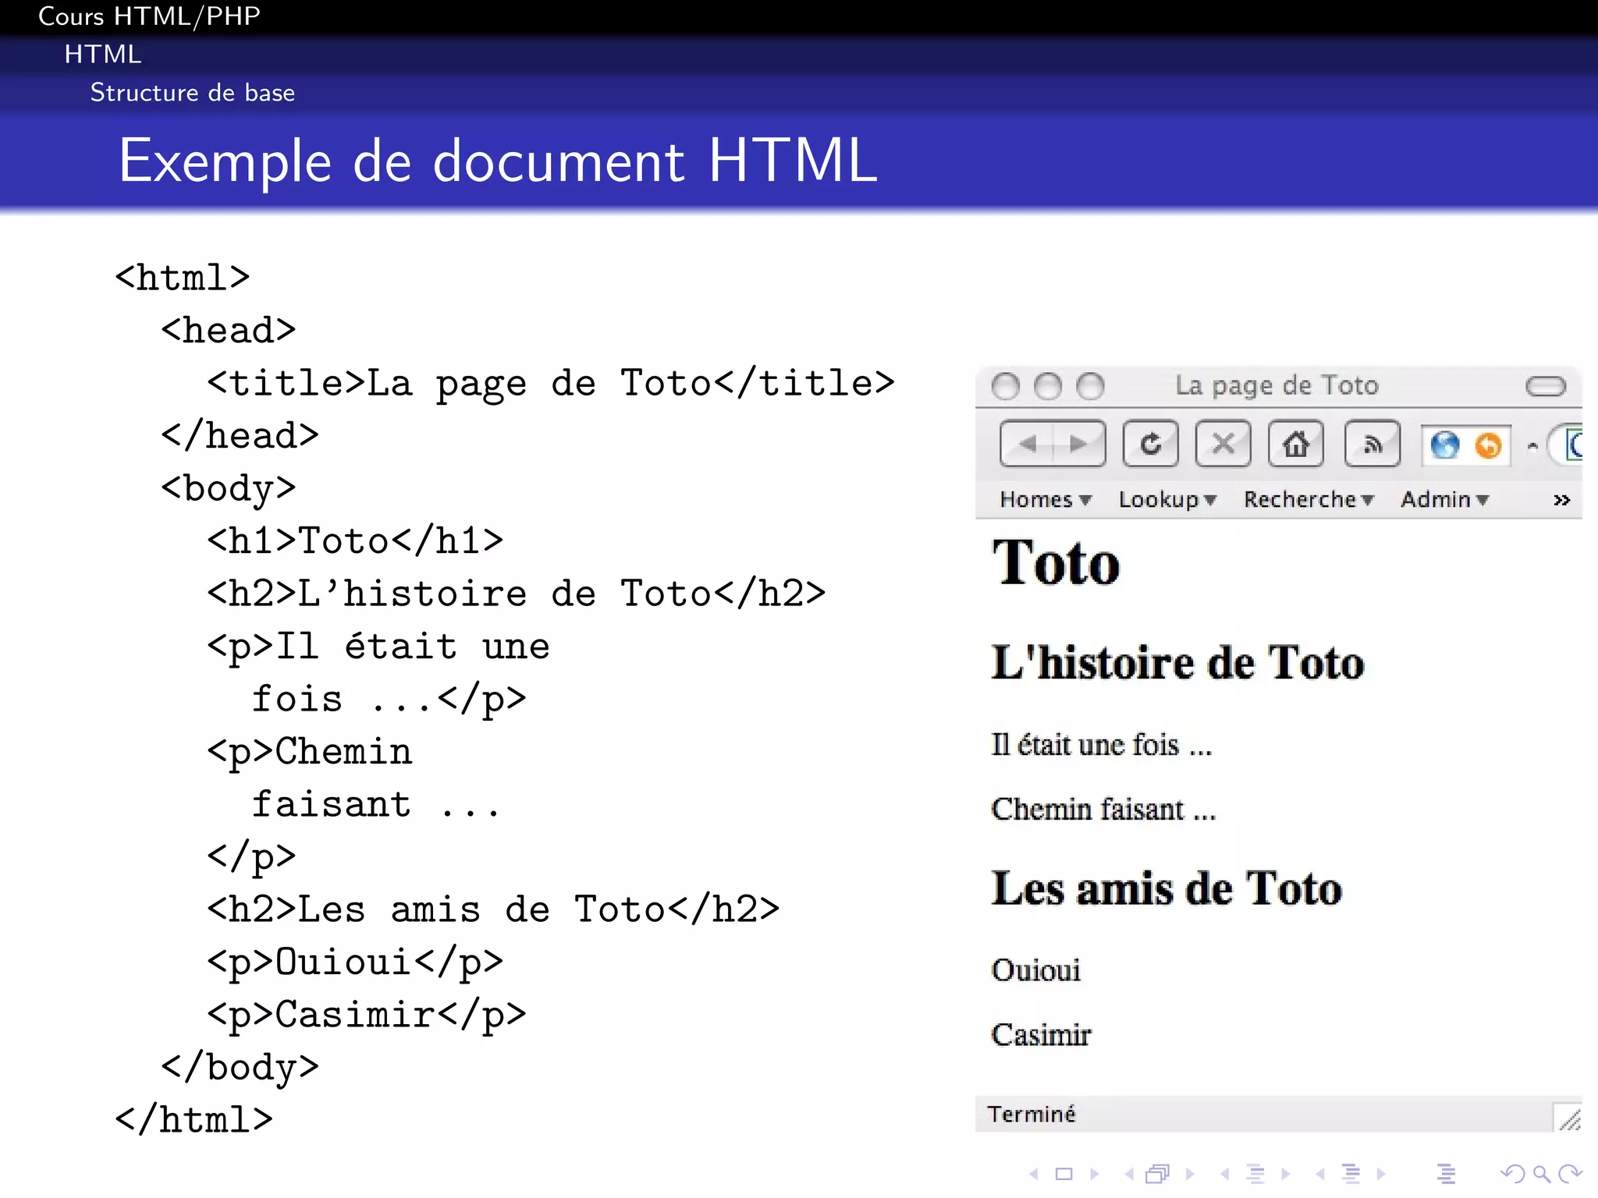Click the go-back curved arrow icon
The height and width of the screenshot is (1198, 1598).
pyautogui.click(x=1513, y=1174)
